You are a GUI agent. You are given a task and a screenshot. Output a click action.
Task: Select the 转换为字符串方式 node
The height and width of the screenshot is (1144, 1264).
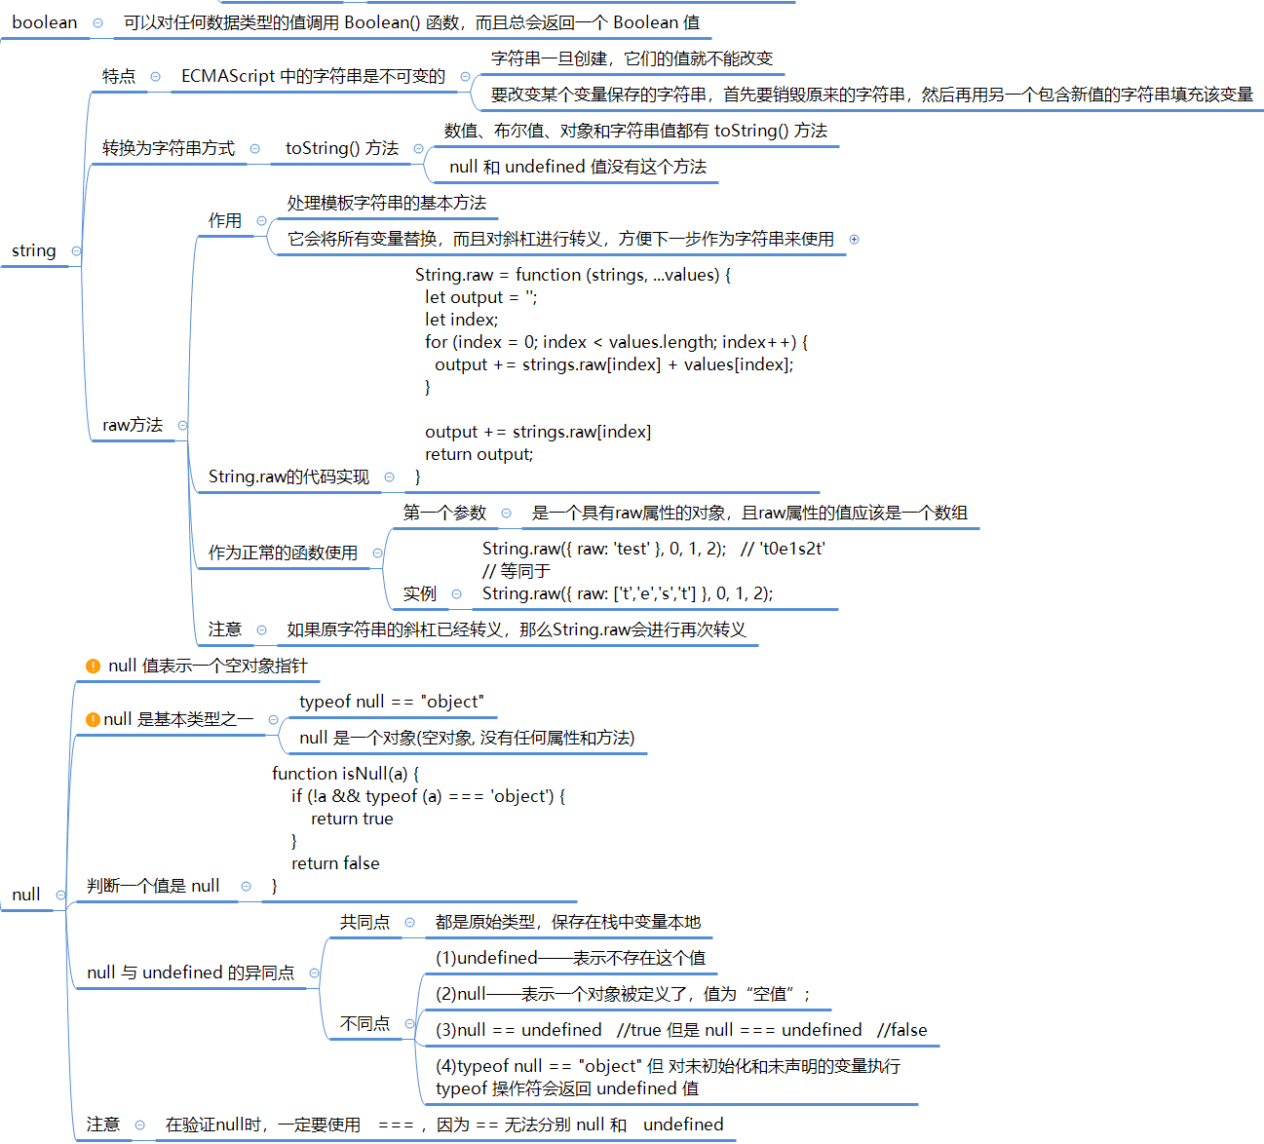point(169,149)
